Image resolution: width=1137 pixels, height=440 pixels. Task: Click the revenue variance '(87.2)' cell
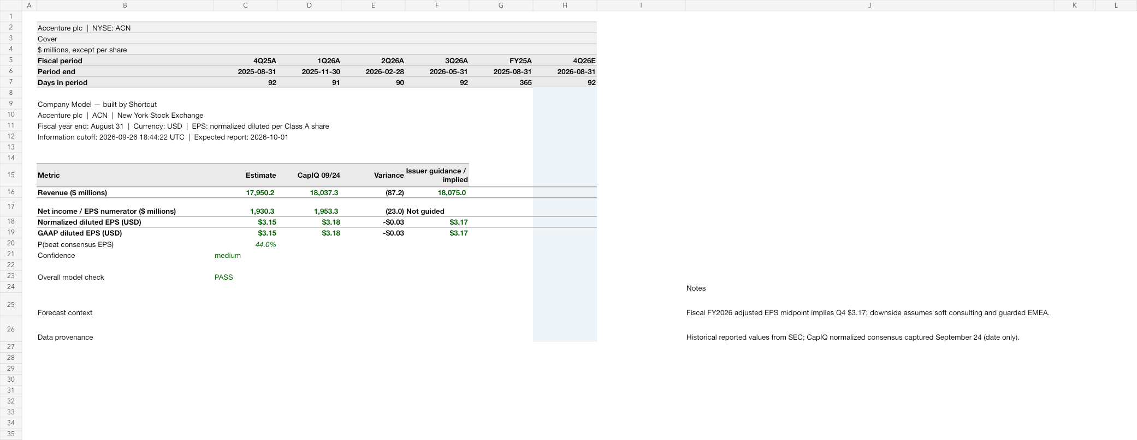(x=374, y=192)
